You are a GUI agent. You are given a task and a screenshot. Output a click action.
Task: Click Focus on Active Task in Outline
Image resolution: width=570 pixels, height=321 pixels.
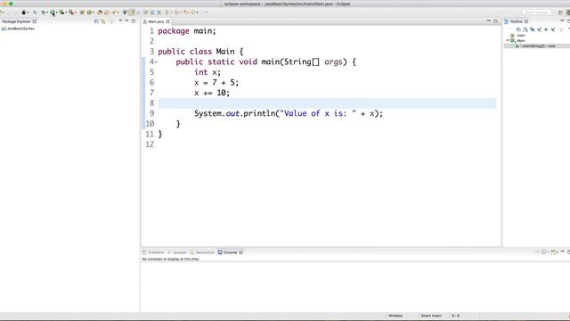(x=561, y=29)
